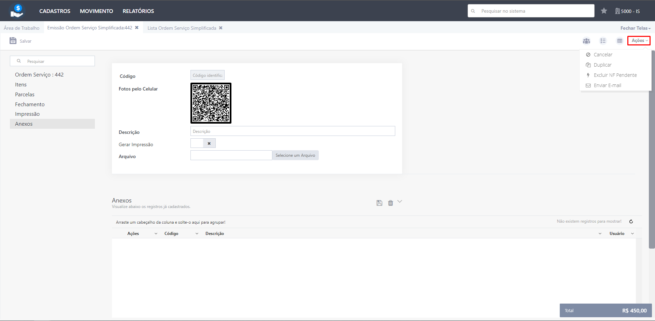Open the people group icon in toolbar

pos(586,41)
